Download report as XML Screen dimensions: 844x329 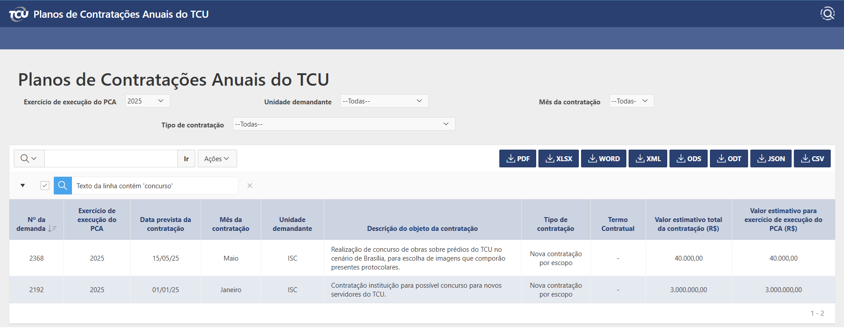[648, 159]
